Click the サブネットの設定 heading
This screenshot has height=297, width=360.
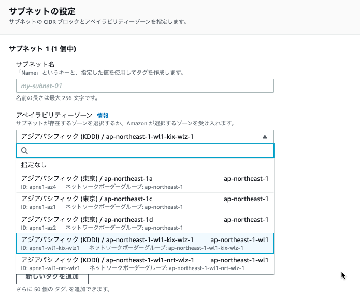(42, 11)
